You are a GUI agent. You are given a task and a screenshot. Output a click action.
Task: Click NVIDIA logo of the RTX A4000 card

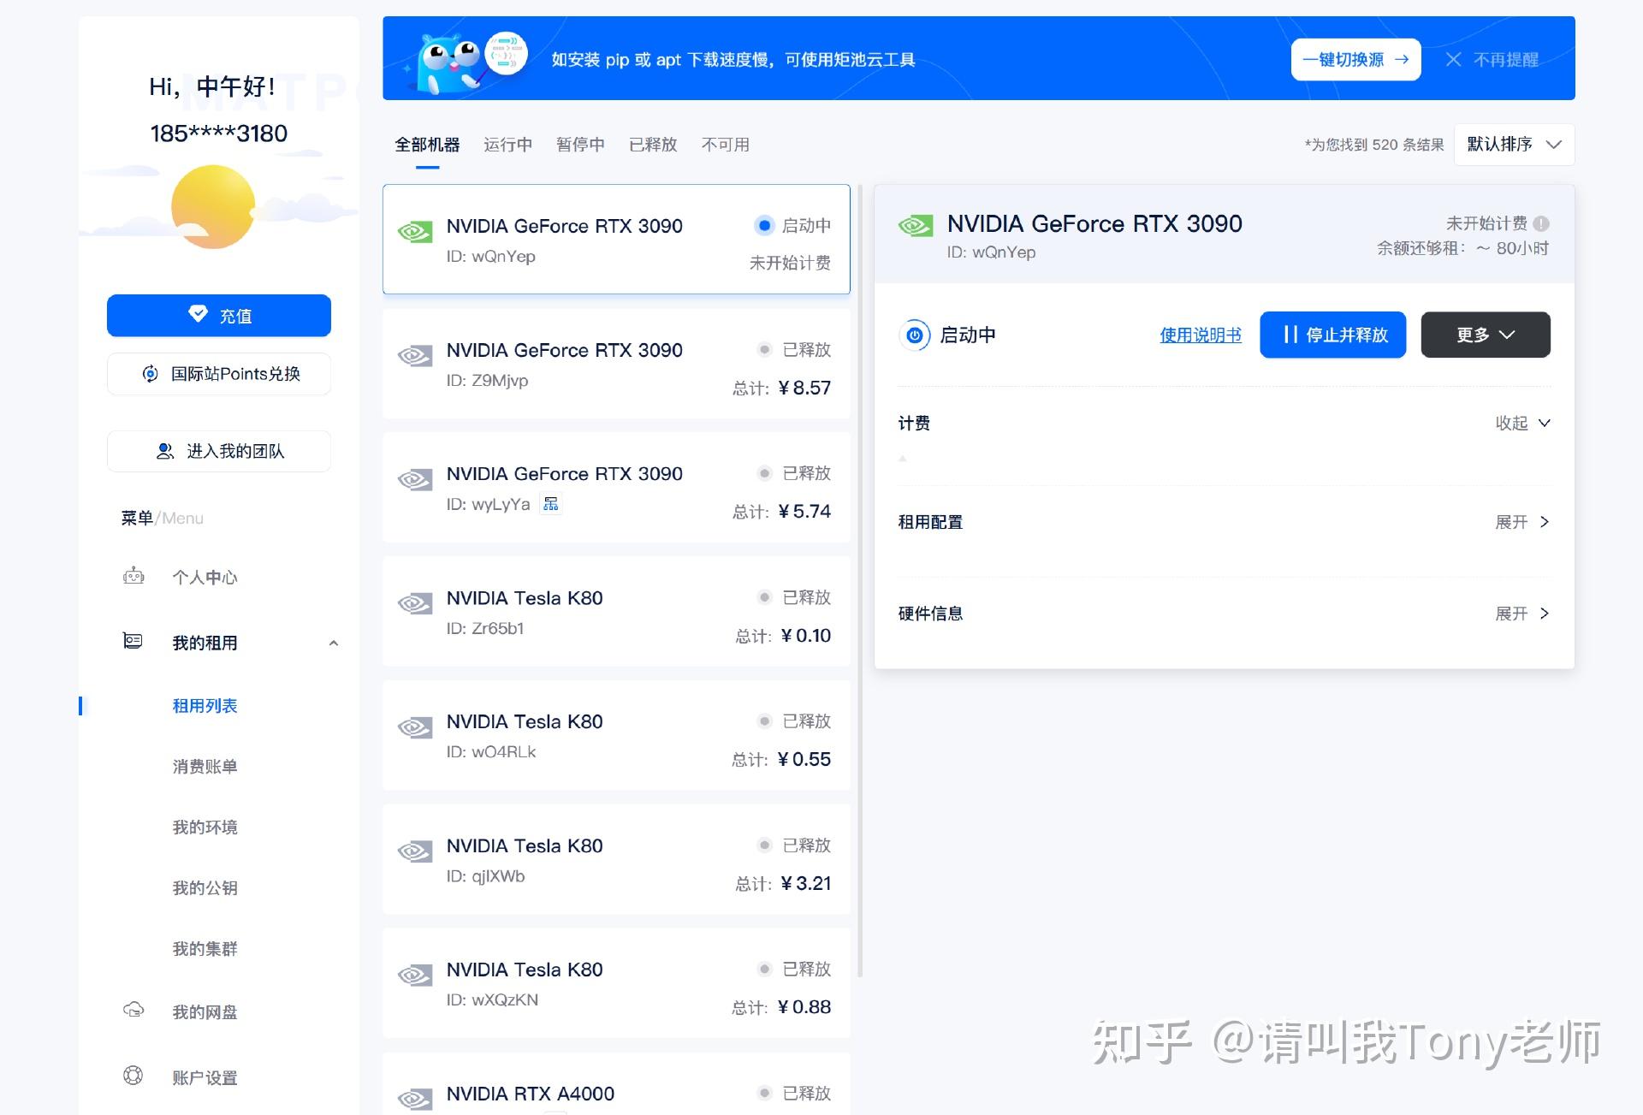tap(415, 1098)
